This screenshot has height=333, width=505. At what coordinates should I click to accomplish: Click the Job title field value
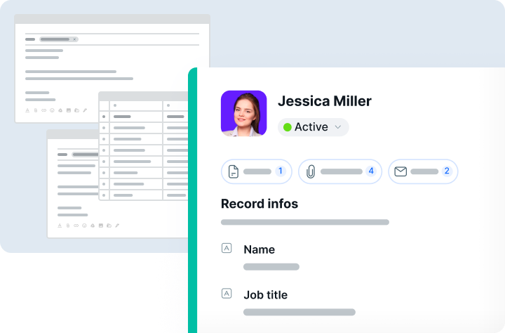[299, 312]
